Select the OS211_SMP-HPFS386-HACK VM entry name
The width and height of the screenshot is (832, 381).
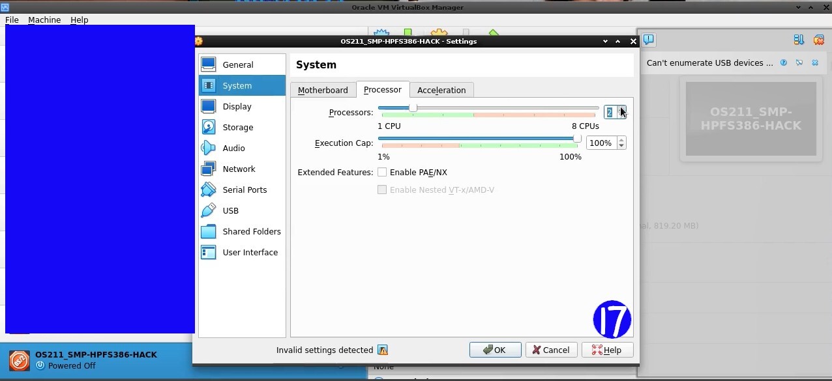point(96,355)
